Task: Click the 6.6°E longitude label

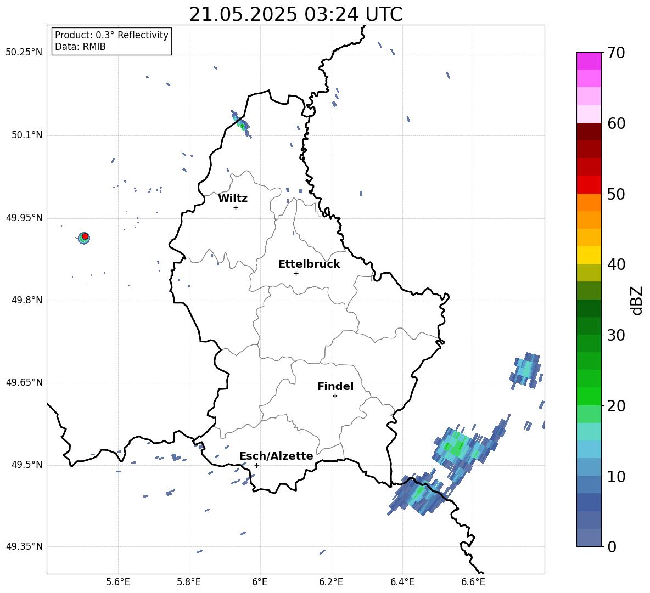Action: [x=473, y=582]
